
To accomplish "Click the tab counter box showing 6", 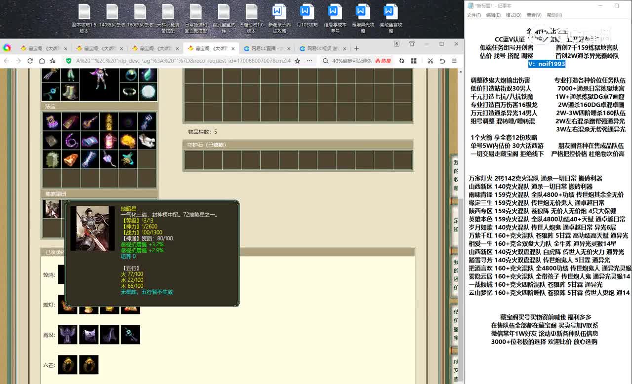I will [396, 44].
